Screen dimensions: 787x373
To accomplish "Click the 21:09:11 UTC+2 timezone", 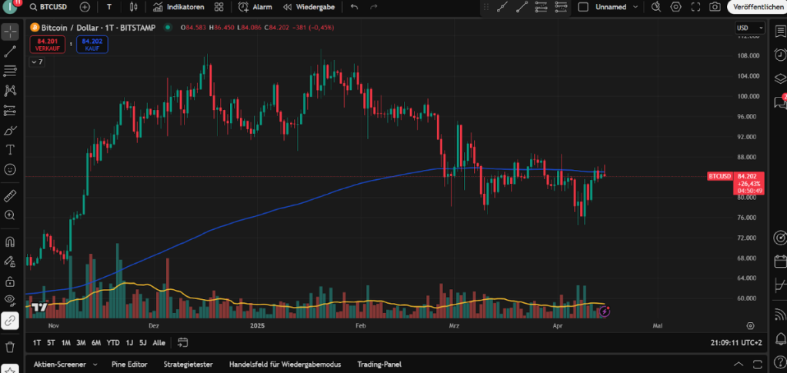I will (736, 343).
